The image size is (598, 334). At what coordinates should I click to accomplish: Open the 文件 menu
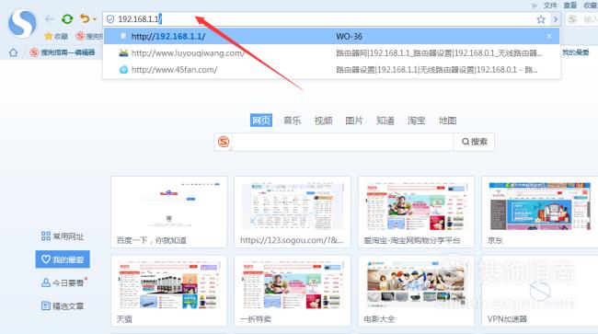coord(550,6)
